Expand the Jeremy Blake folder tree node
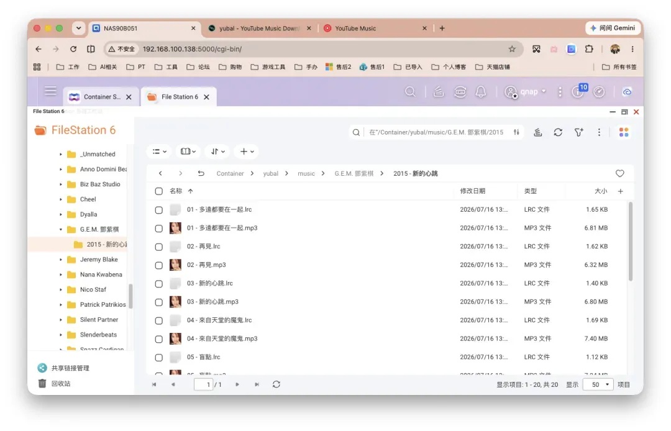This screenshot has width=671, height=431. pyautogui.click(x=61, y=260)
